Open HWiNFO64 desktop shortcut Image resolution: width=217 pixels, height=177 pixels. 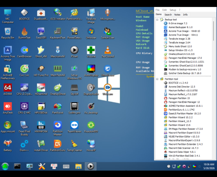(x=41, y=127)
